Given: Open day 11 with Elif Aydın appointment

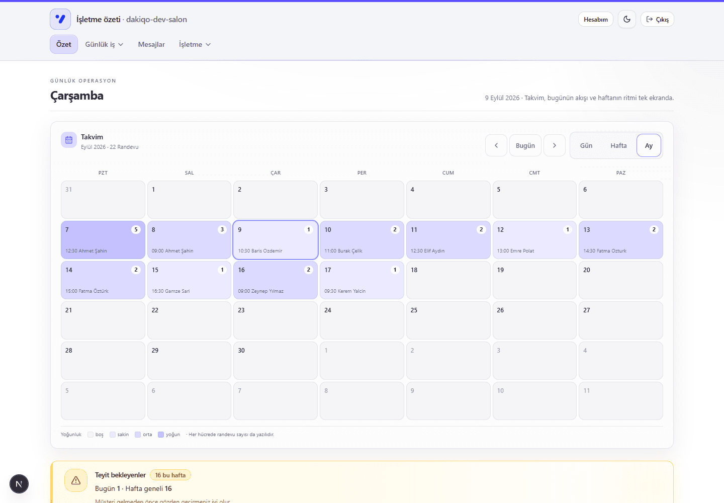Looking at the screenshot, I should [x=448, y=240].
